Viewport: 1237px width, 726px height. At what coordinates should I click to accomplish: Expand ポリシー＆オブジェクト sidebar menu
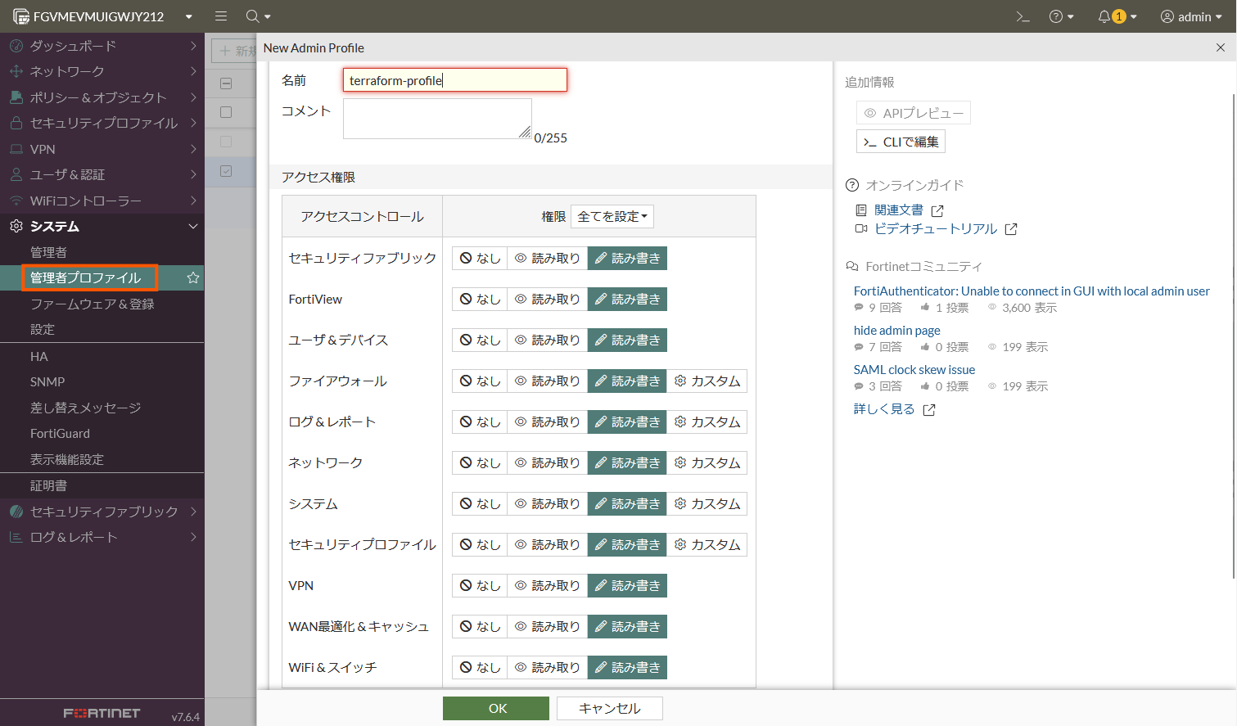102,97
